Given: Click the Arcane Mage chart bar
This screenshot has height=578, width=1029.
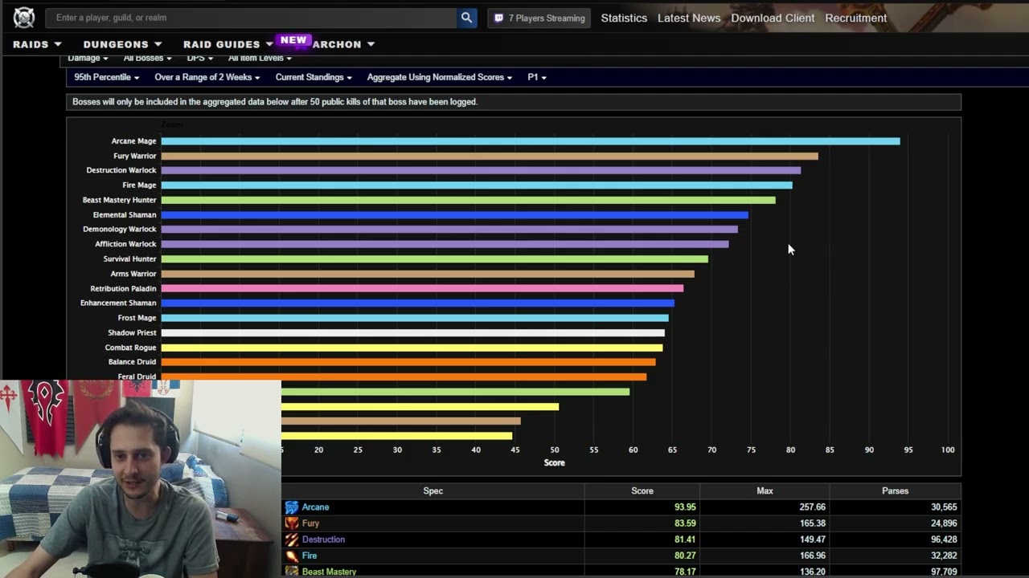Looking at the screenshot, I should (x=531, y=141).
